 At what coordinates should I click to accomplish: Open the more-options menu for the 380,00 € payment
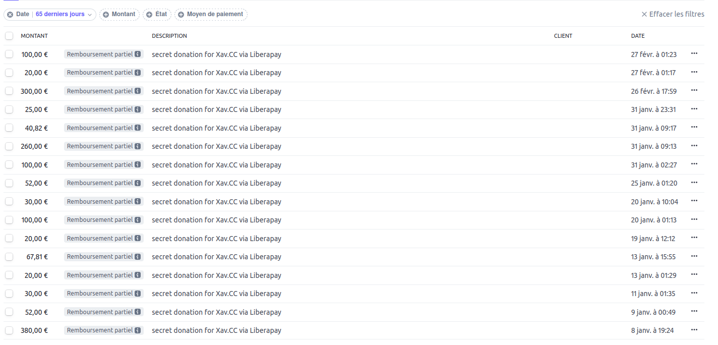click(x=694, y=330)
